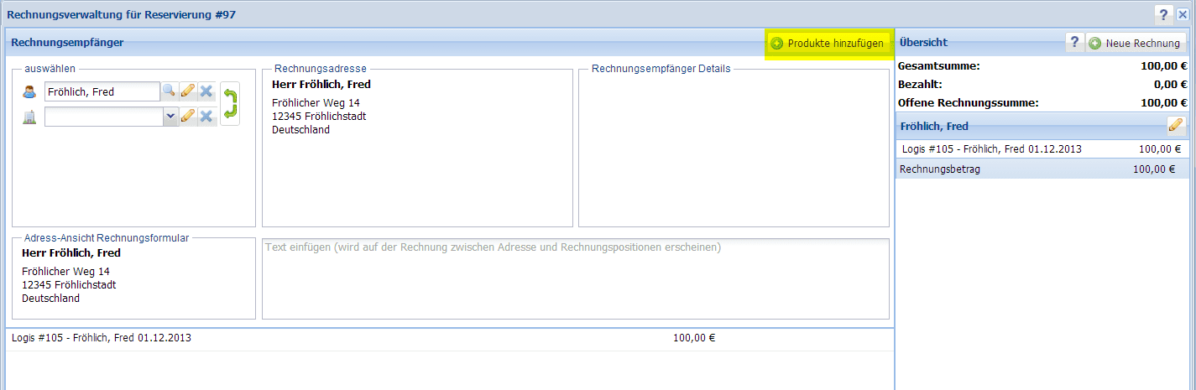Open help in the Übersicht panel header
Viewport: 1196px width, 390px height.
click(1074, 43)
